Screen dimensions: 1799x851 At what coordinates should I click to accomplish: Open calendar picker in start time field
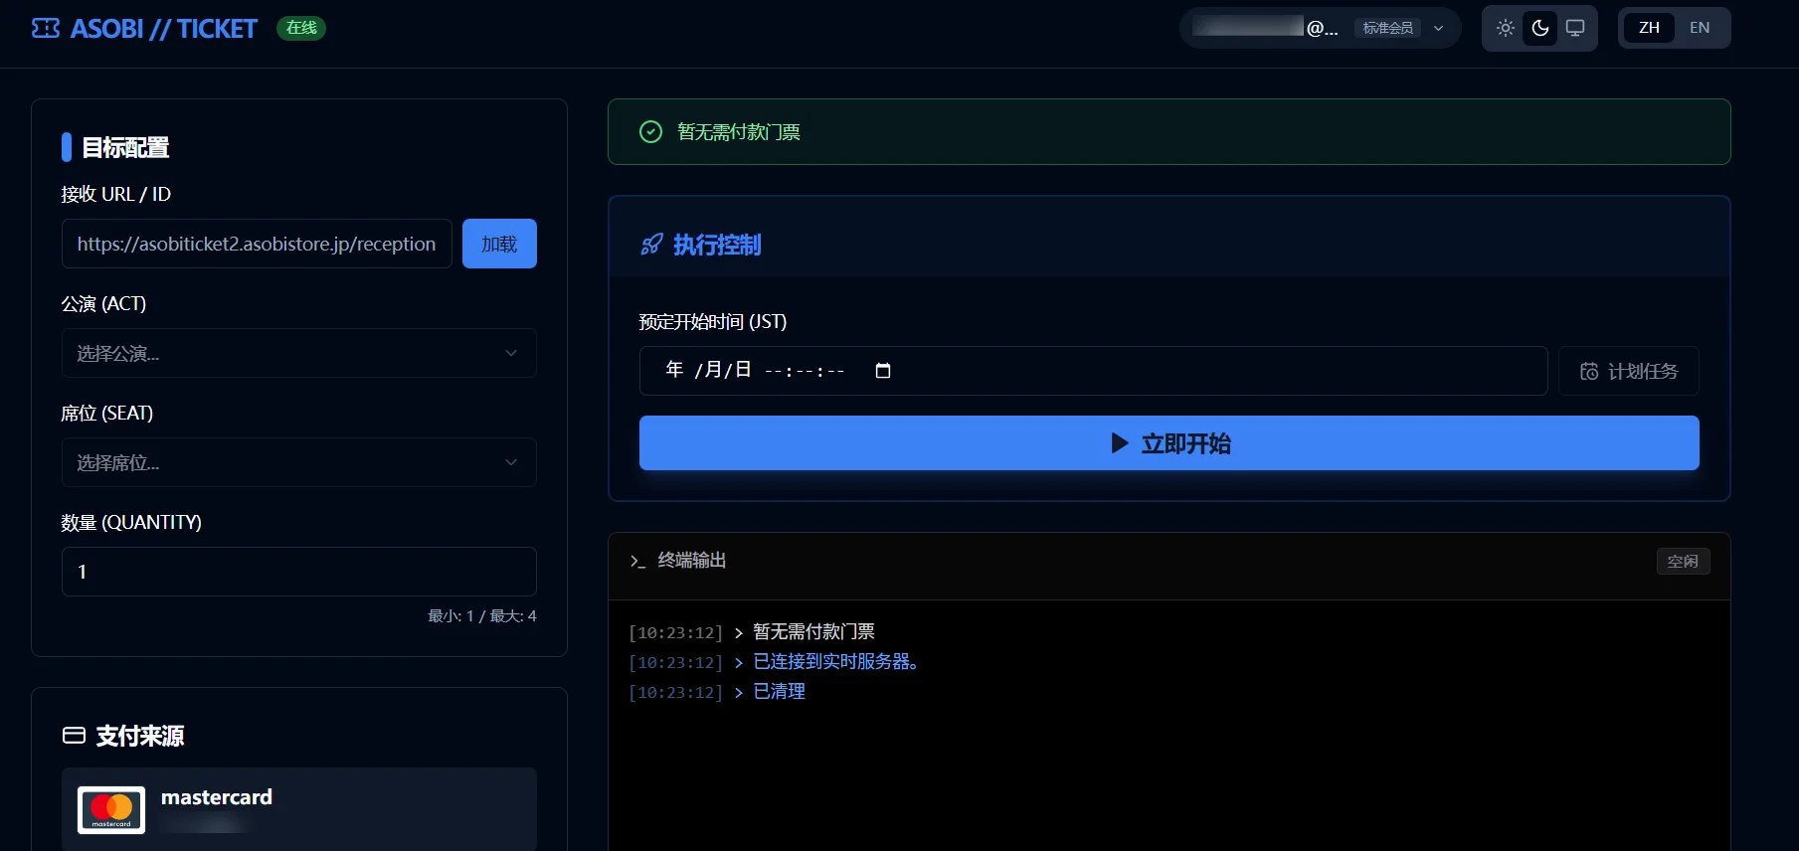(x=882, y=371)
